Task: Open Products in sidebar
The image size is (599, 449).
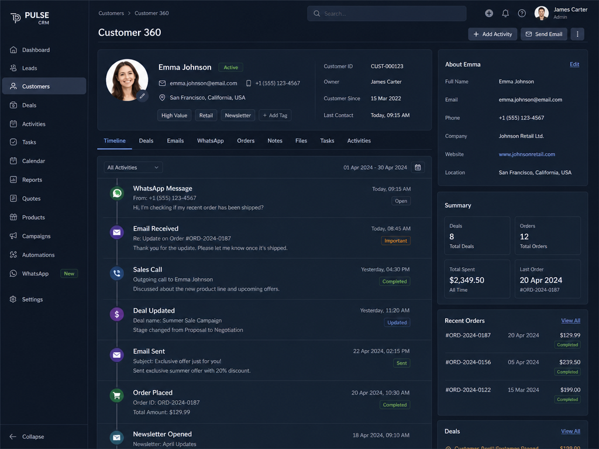Action: pos(33,217)
